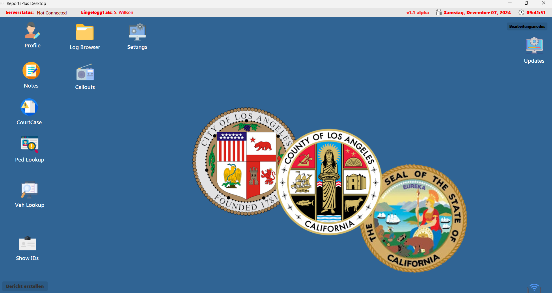The image size is (552, 293).
Task: Click the County of Los Angeles seal
Action: [329, 182]
